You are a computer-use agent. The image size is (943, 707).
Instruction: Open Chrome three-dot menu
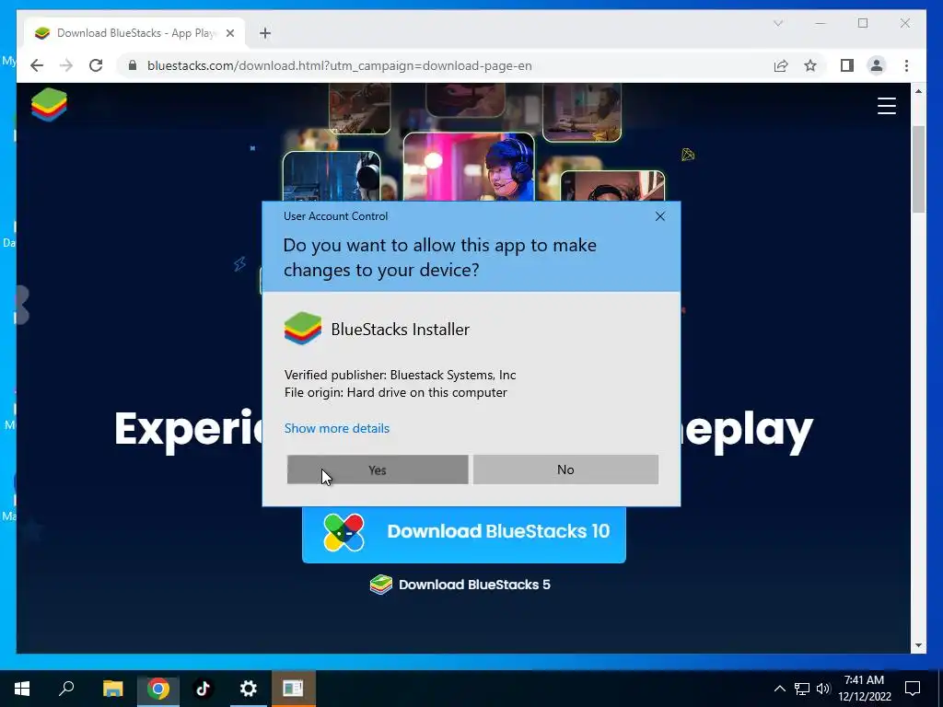tap(906, 65)
